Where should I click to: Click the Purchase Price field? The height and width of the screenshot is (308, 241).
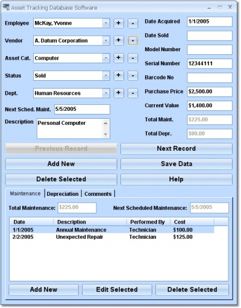pyautogui.click(x=210, y=92)
